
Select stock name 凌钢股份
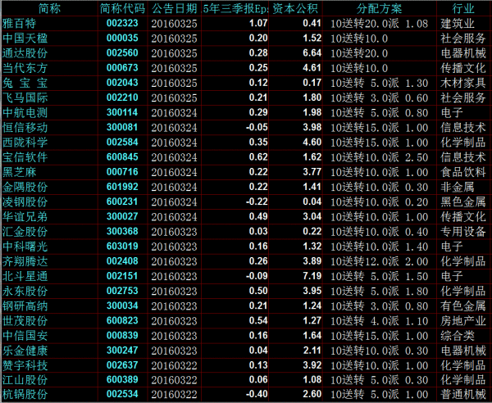25,202
